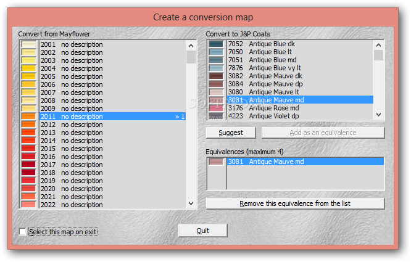Image resolution: width=411 pixels, height=262 pixels.
Task: Click 'Remove this equivalence from the list'
Action: pyautogui.click(x=295, y=203)
